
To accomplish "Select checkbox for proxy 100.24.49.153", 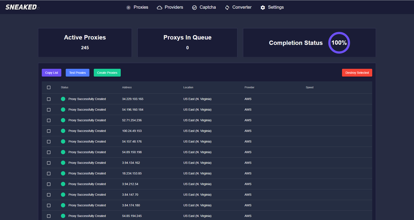I will point(49,131).
